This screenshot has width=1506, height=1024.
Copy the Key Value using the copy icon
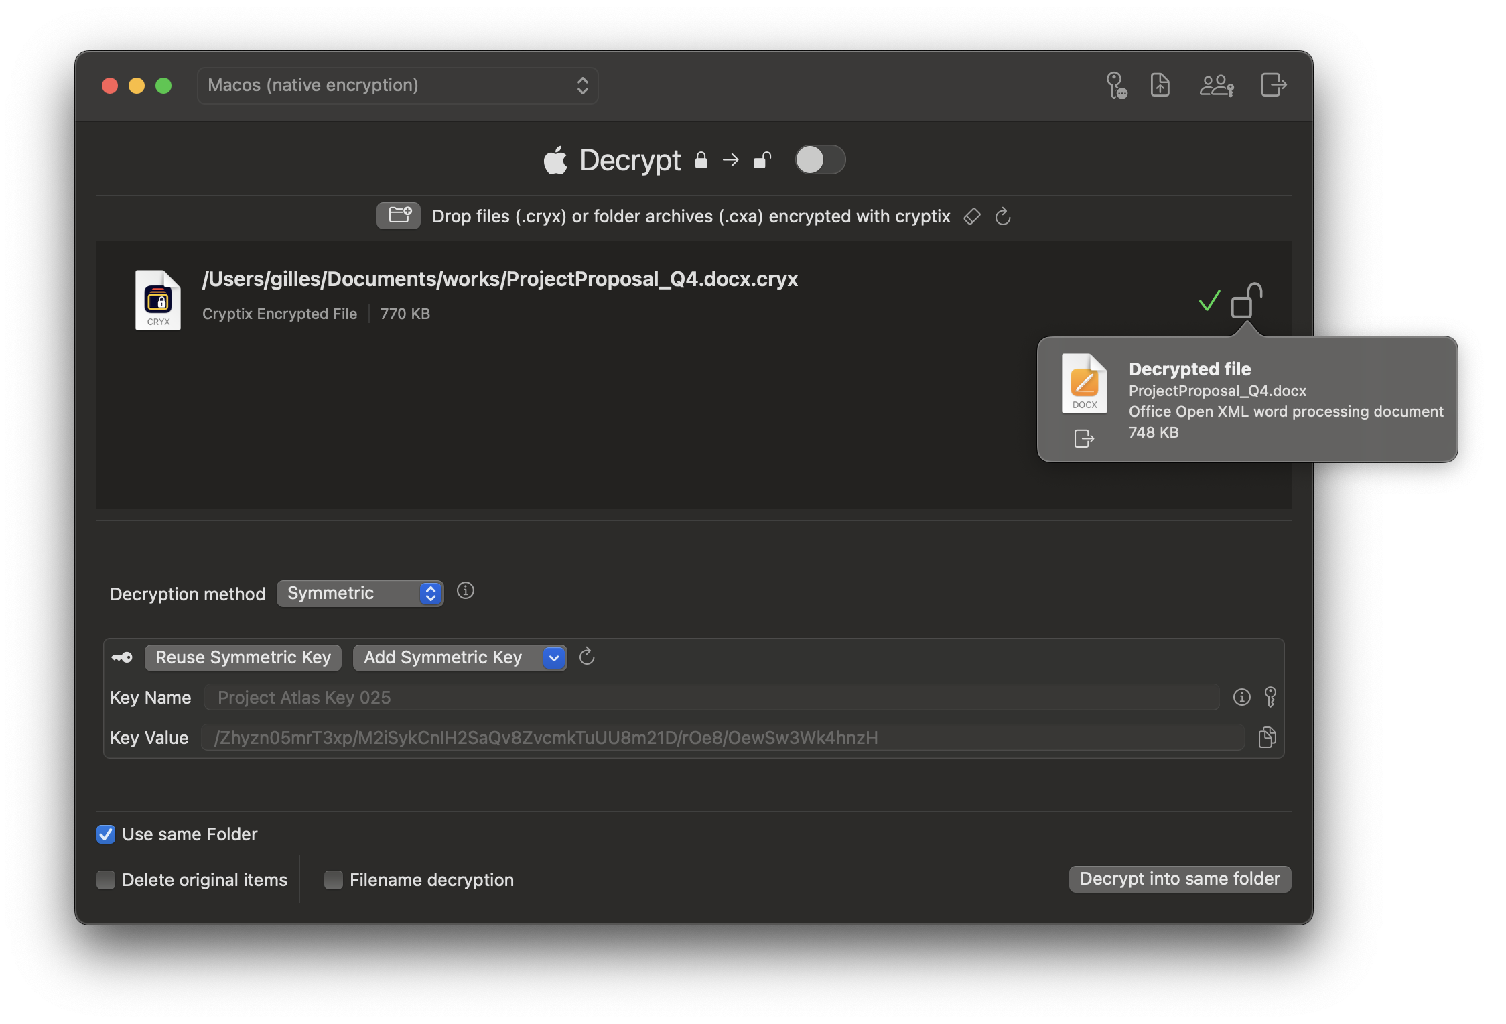1267,737
